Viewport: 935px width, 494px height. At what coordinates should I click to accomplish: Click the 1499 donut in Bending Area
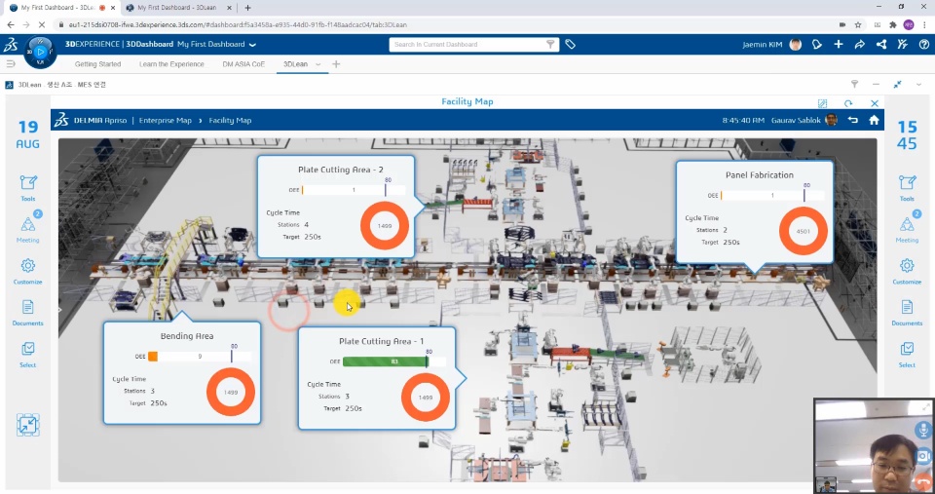[x=231, y=392]
